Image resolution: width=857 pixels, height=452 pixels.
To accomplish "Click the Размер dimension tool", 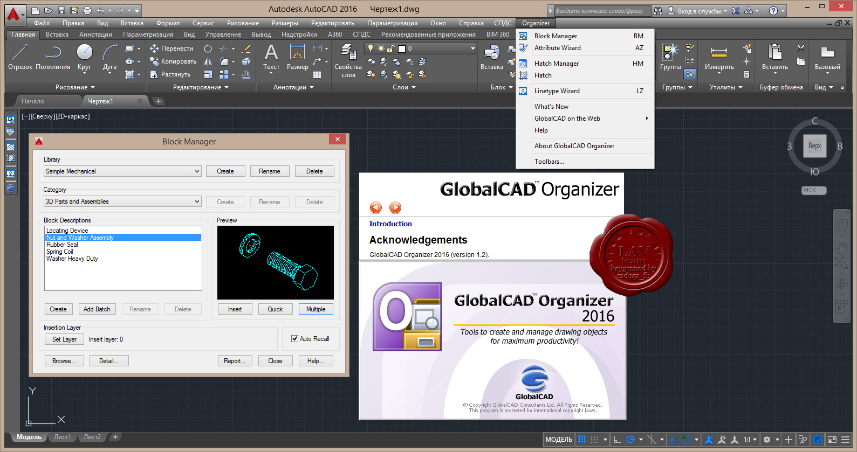I will point(297,57).
